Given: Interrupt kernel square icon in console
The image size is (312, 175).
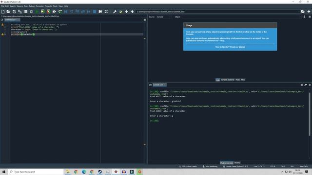Looking at the screenshot, I should pyautogui.click(x=302, y=85).
